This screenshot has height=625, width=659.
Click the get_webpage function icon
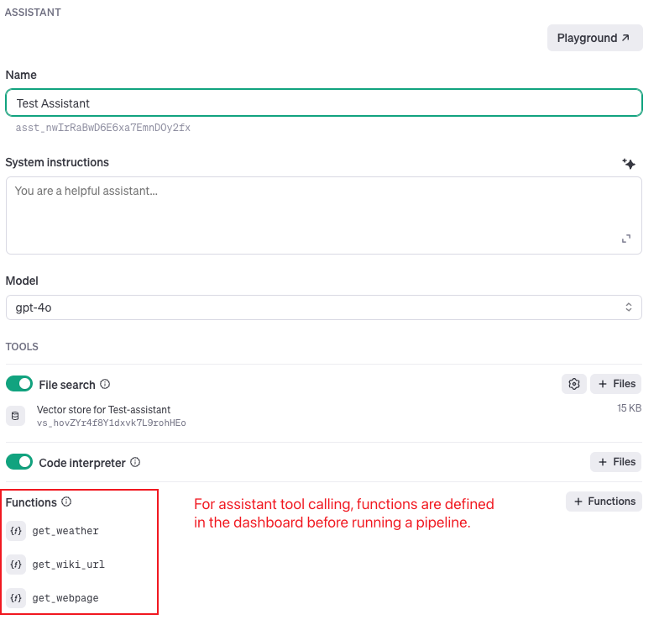pyautogui.click(x=16, y=598)
